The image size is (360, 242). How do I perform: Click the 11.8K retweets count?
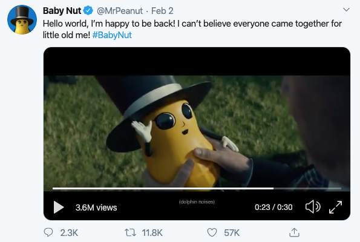point(152,233)
